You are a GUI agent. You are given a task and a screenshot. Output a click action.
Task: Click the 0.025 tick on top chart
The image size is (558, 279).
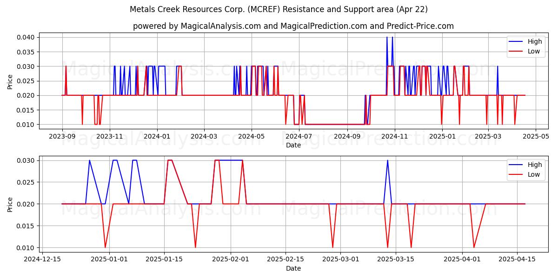point(26,81)
